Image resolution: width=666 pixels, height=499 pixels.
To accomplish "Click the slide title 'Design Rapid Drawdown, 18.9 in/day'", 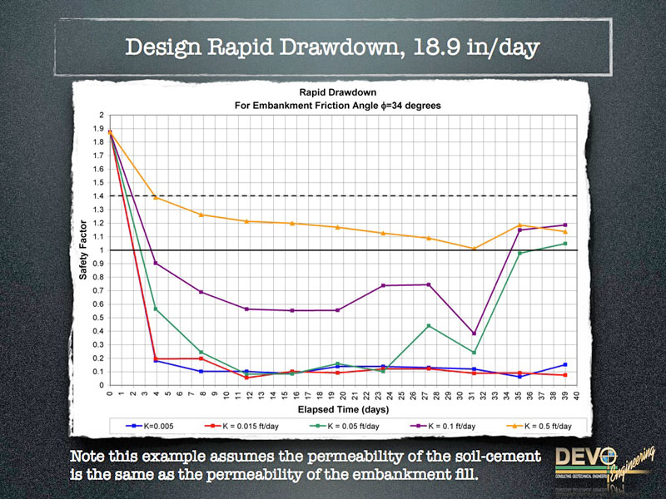I will click(x=332, y=47).
